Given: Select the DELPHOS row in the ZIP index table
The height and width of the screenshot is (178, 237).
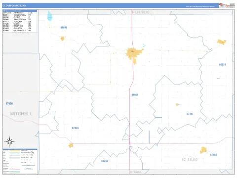Looking at the screenshot, I should pos(20,26).
